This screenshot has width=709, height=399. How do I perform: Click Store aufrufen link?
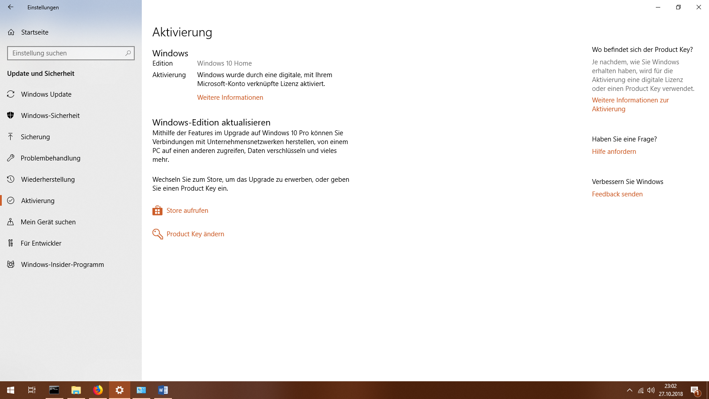pyautogui.click(x=187, y=211)
